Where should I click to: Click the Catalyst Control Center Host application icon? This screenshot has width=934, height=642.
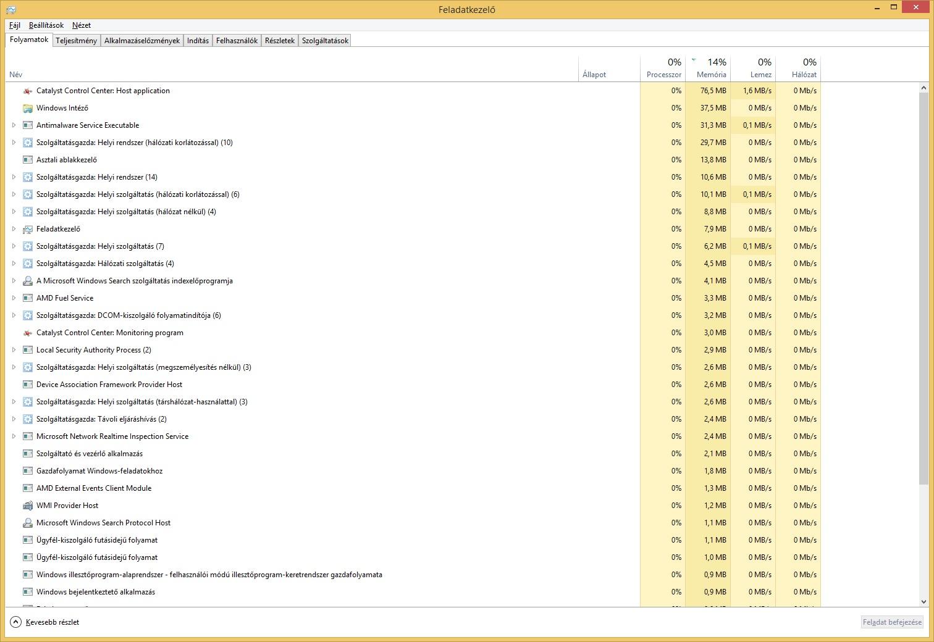click(27, 91)
